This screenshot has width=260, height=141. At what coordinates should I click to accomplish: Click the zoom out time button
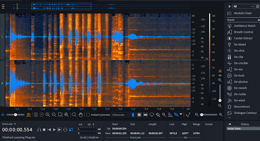[x=54, y=115]
